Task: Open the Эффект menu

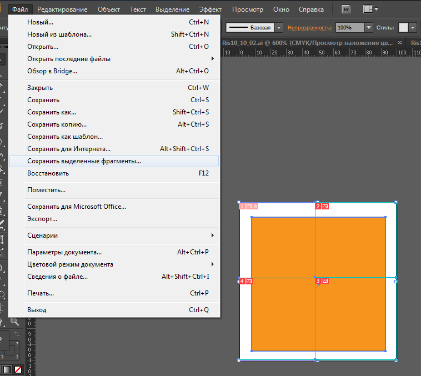Action: click(x=210, y=9)
